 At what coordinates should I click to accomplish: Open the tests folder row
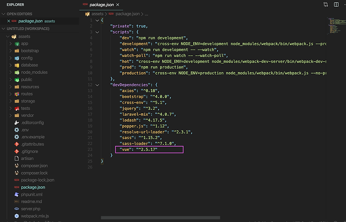point(39,108)
